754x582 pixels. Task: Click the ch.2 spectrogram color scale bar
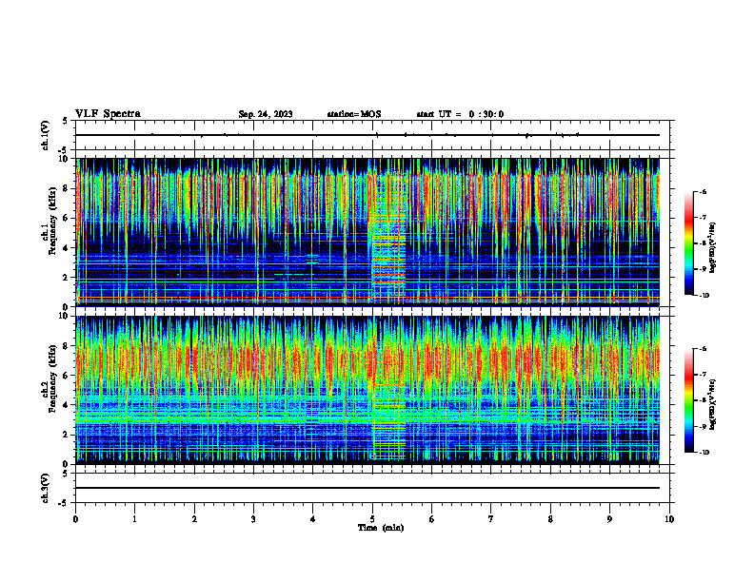(688, 400)
